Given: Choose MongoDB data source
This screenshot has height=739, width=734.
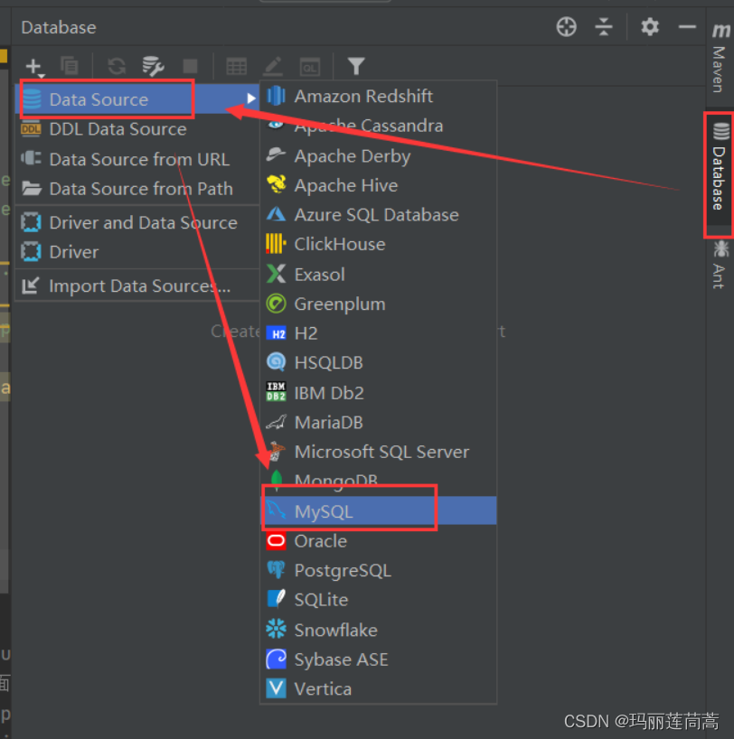Looking at the screenshot, I should tap(379, 481).
